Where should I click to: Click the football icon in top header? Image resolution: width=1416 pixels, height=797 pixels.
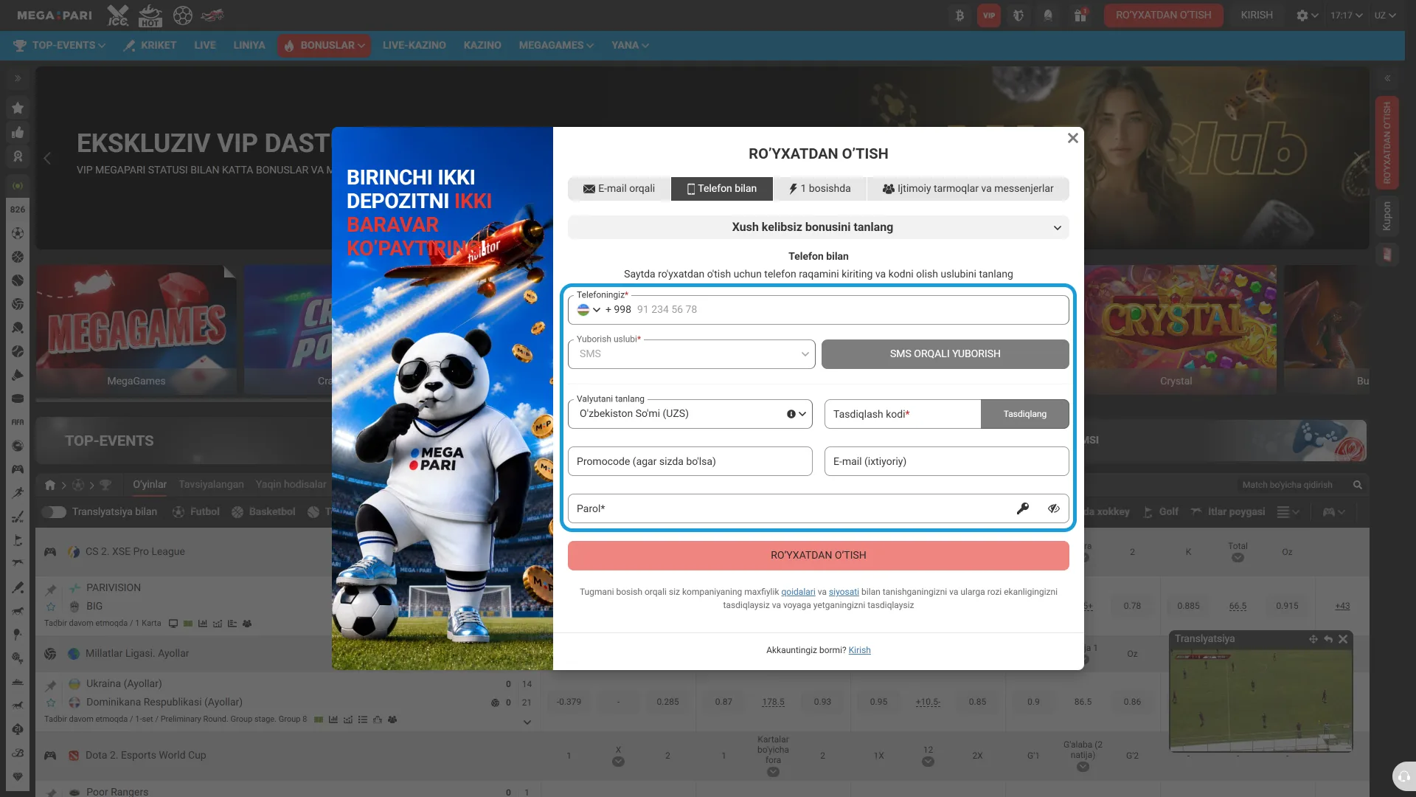[183, 15]
